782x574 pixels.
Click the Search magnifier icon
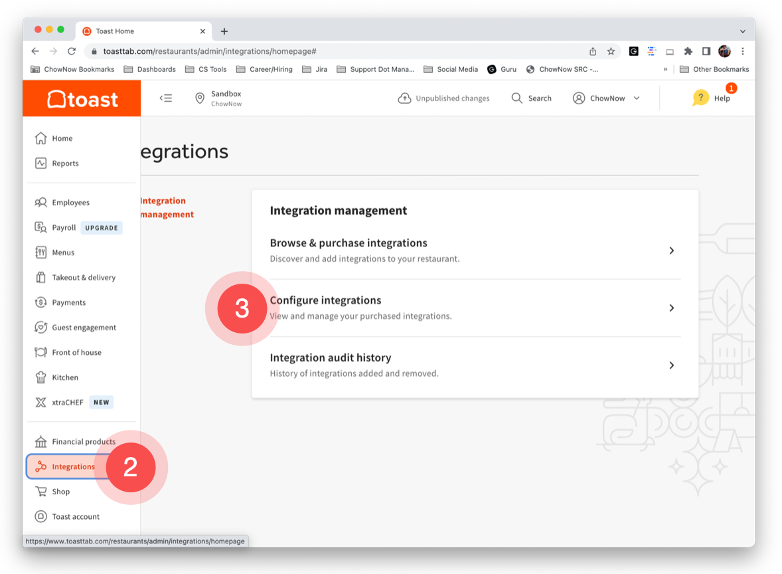517,98
